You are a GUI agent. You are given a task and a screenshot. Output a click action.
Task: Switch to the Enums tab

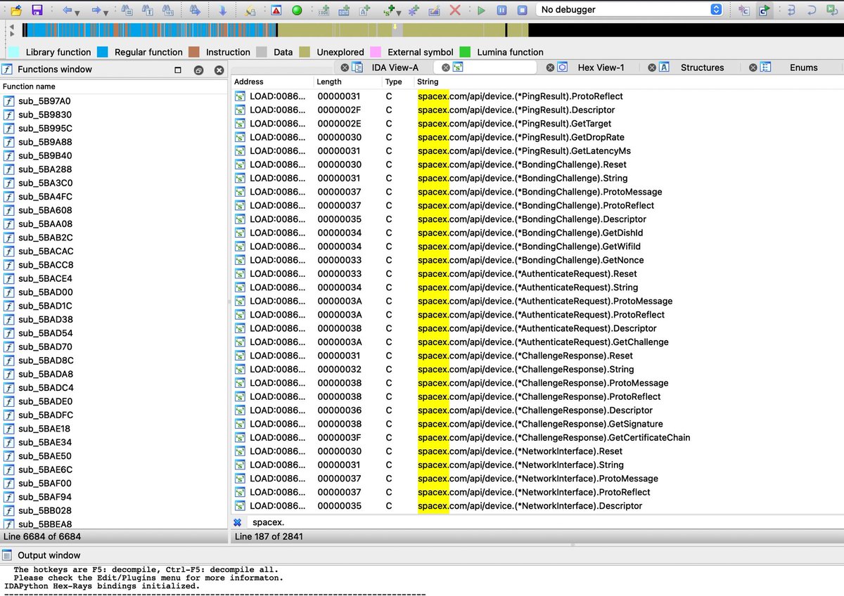tap(804, 67)
